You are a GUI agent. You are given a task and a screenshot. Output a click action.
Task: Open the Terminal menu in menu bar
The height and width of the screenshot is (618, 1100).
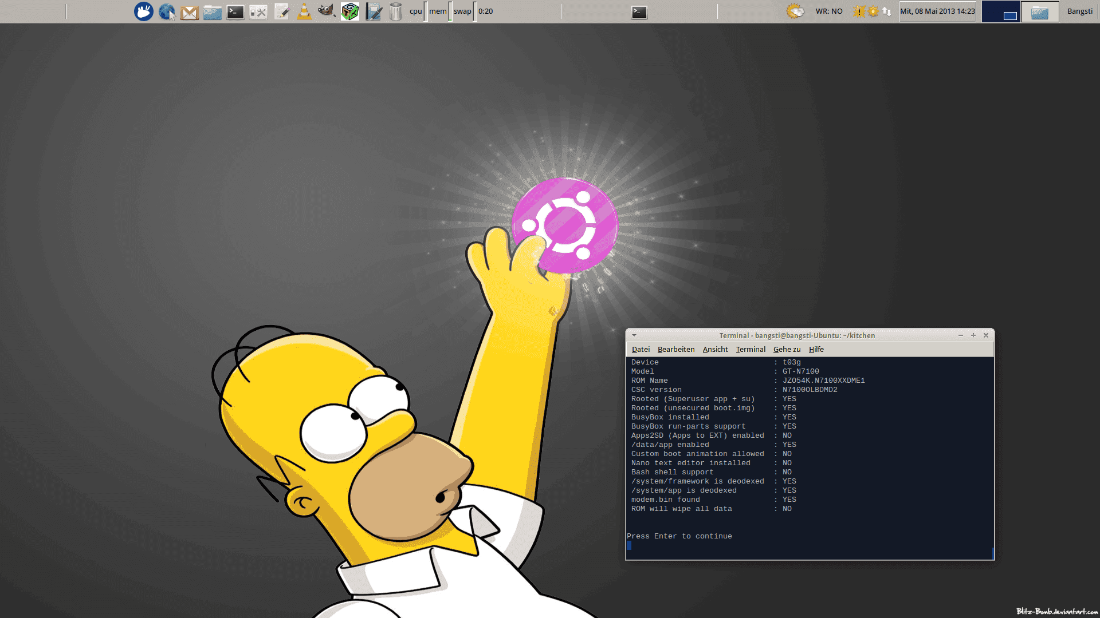pyautogui.click(x=751, y=349)
